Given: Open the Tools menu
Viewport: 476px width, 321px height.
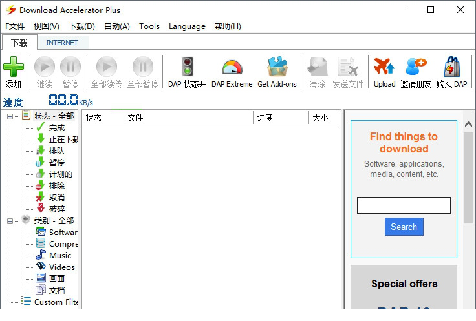Looking at the screenshot, I should click(x=149, y=26).
